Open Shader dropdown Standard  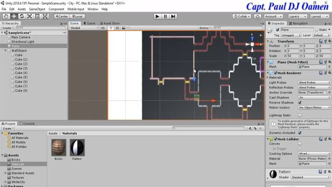[310, 177]
